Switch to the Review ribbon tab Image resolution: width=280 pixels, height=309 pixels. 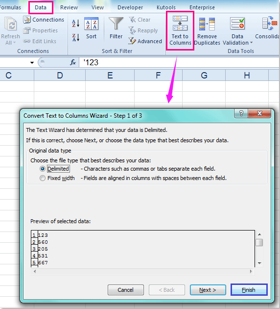[69, 7]
